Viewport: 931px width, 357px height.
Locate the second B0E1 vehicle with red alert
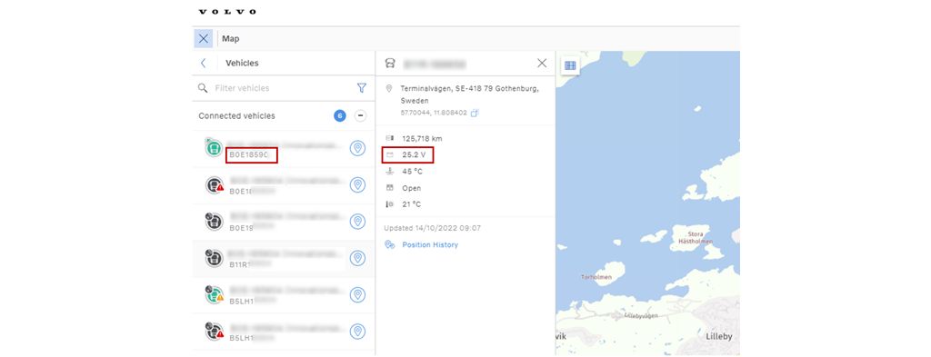point(357,185)
